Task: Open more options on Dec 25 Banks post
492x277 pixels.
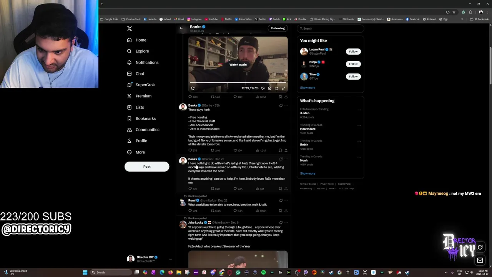Action: coord(286,159)
